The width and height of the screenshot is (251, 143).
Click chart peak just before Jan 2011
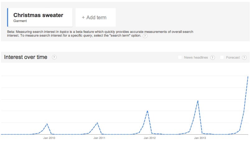click(97, 123)
